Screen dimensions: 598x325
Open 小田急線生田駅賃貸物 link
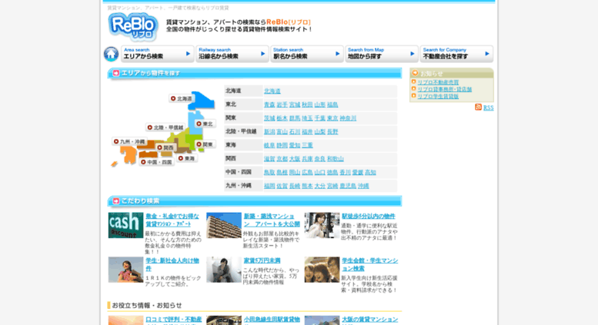pos(272,320)
